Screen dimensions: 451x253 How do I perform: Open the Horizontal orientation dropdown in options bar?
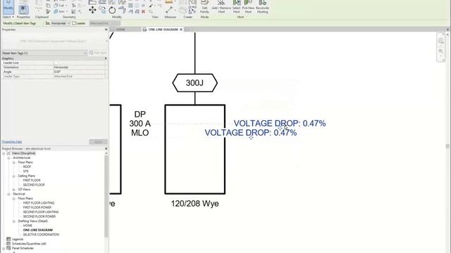click(61, 23)
